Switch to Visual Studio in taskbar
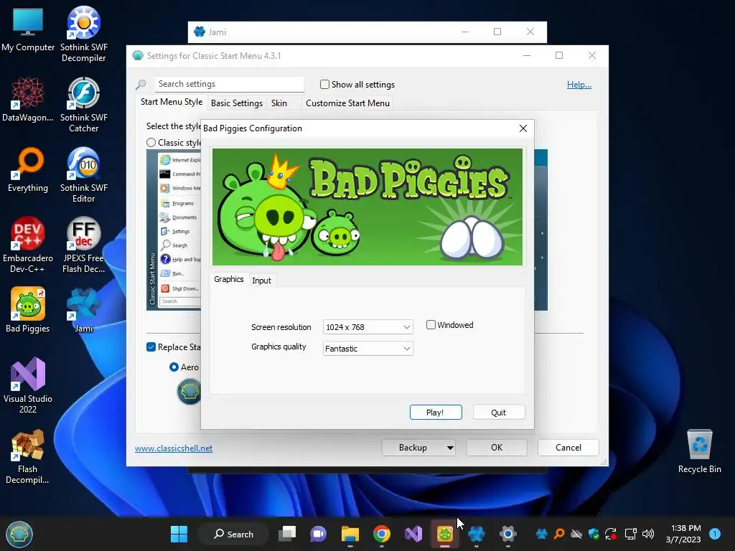 click(413, 534)
